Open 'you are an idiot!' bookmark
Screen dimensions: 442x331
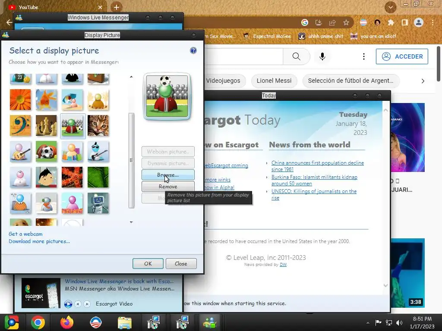373,36
